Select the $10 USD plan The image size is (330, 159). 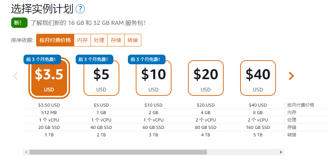153,79
